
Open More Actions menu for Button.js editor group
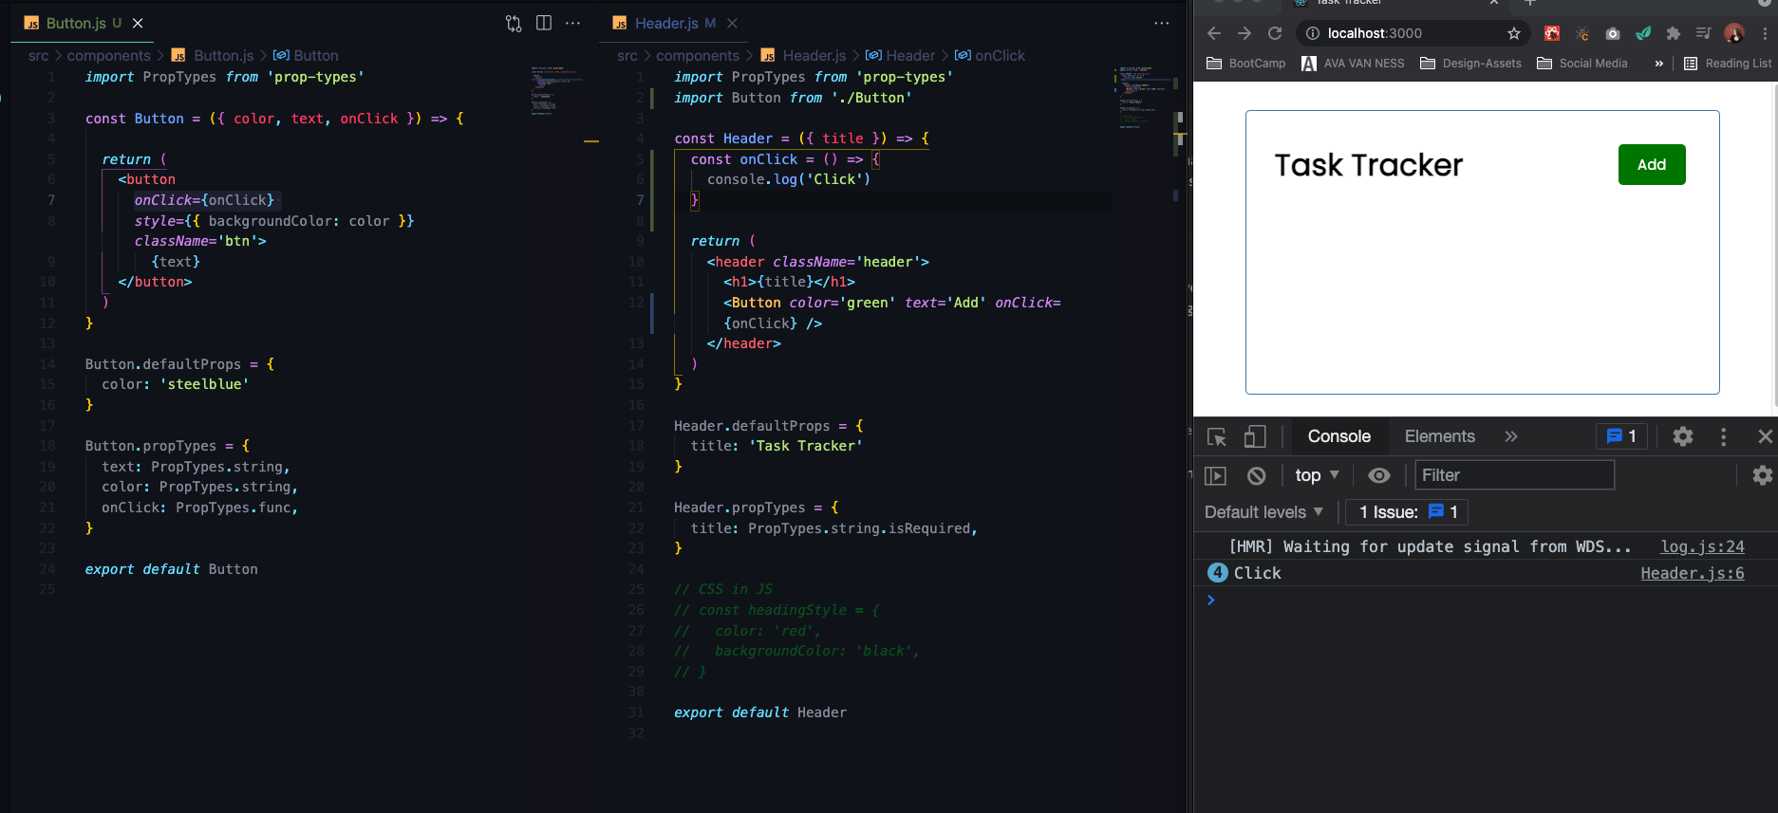point(572,23)
